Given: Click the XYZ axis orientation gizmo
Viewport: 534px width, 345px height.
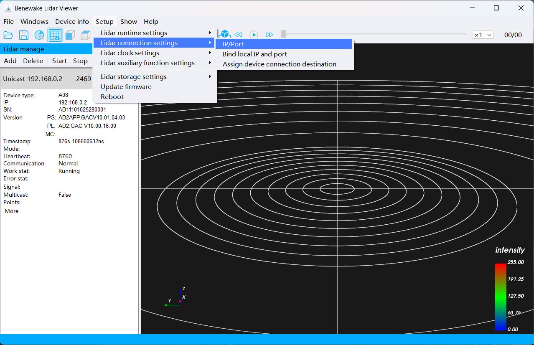Looking at the screenshot, I should tap(175, 297).
